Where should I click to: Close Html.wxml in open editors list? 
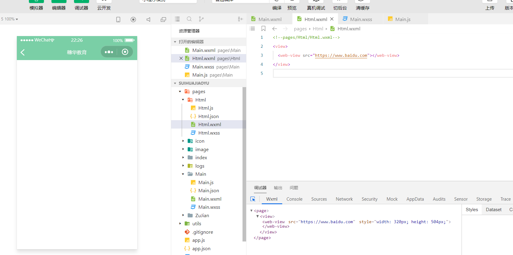(x=181, y=58)
